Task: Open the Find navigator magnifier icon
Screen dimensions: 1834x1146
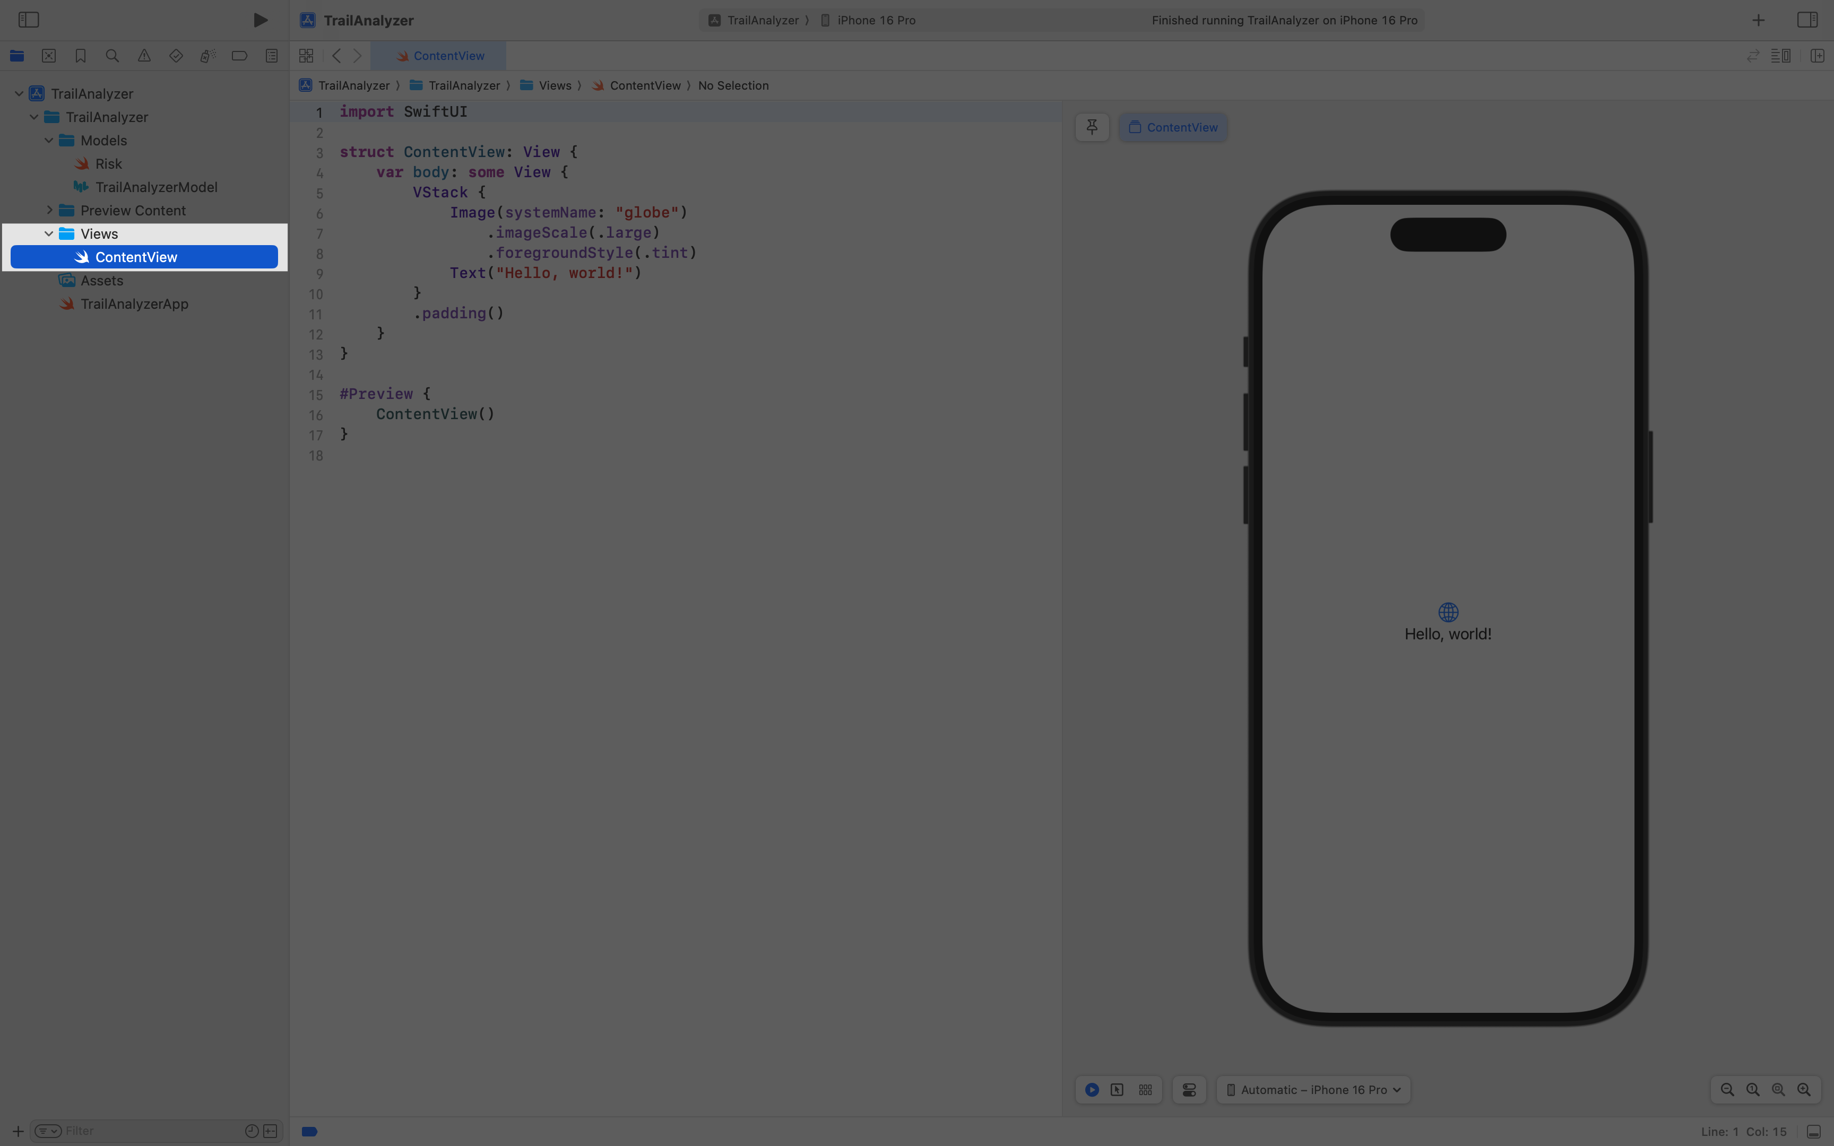Action: (x=112, y=55)
